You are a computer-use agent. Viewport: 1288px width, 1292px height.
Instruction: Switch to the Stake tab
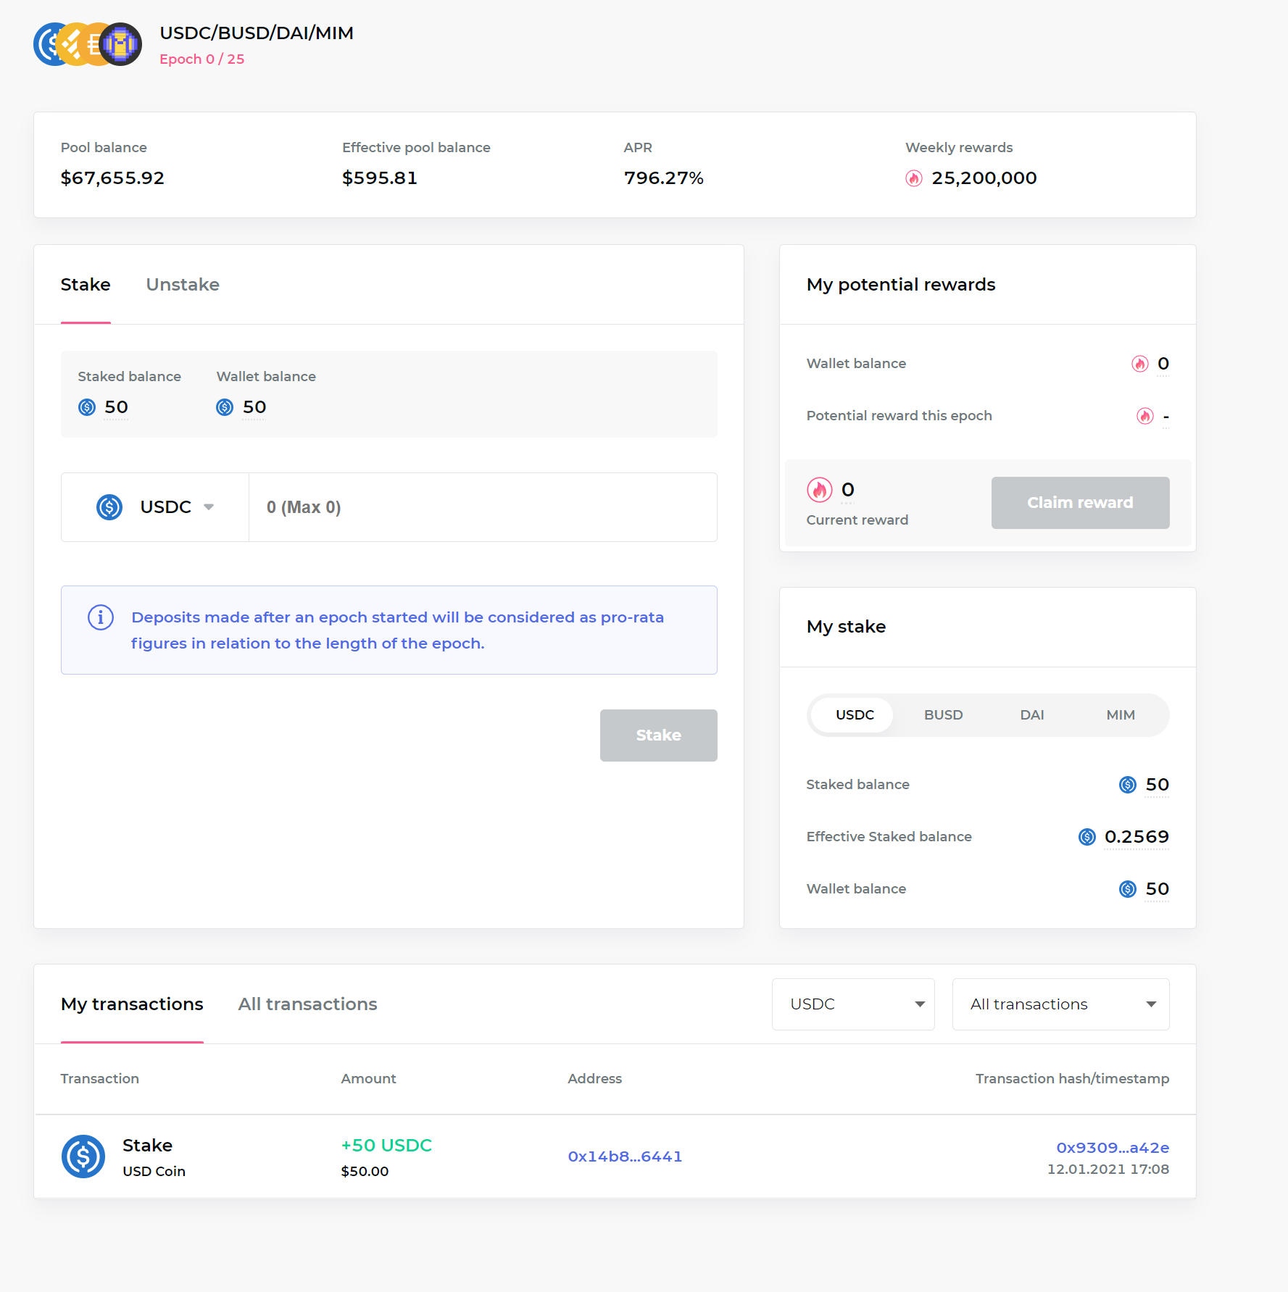tap(86, 285)
